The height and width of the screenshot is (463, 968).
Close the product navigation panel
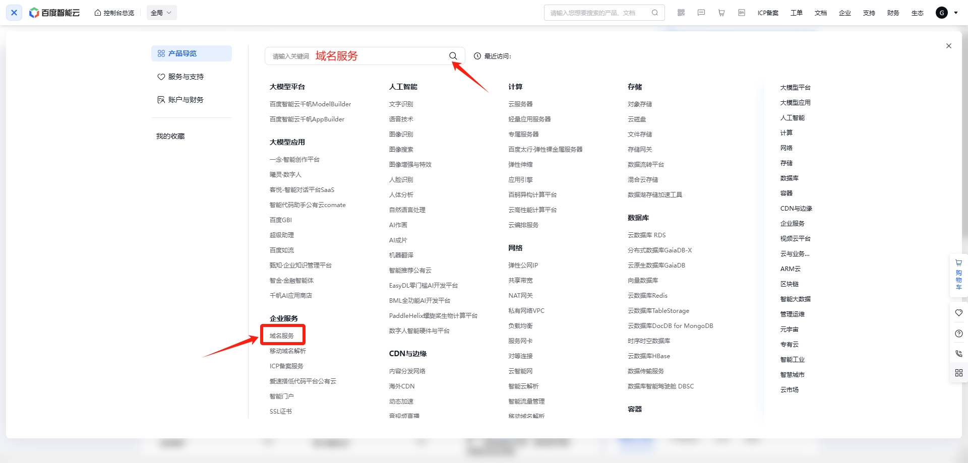pyautogui.click(x=949, y=46)
